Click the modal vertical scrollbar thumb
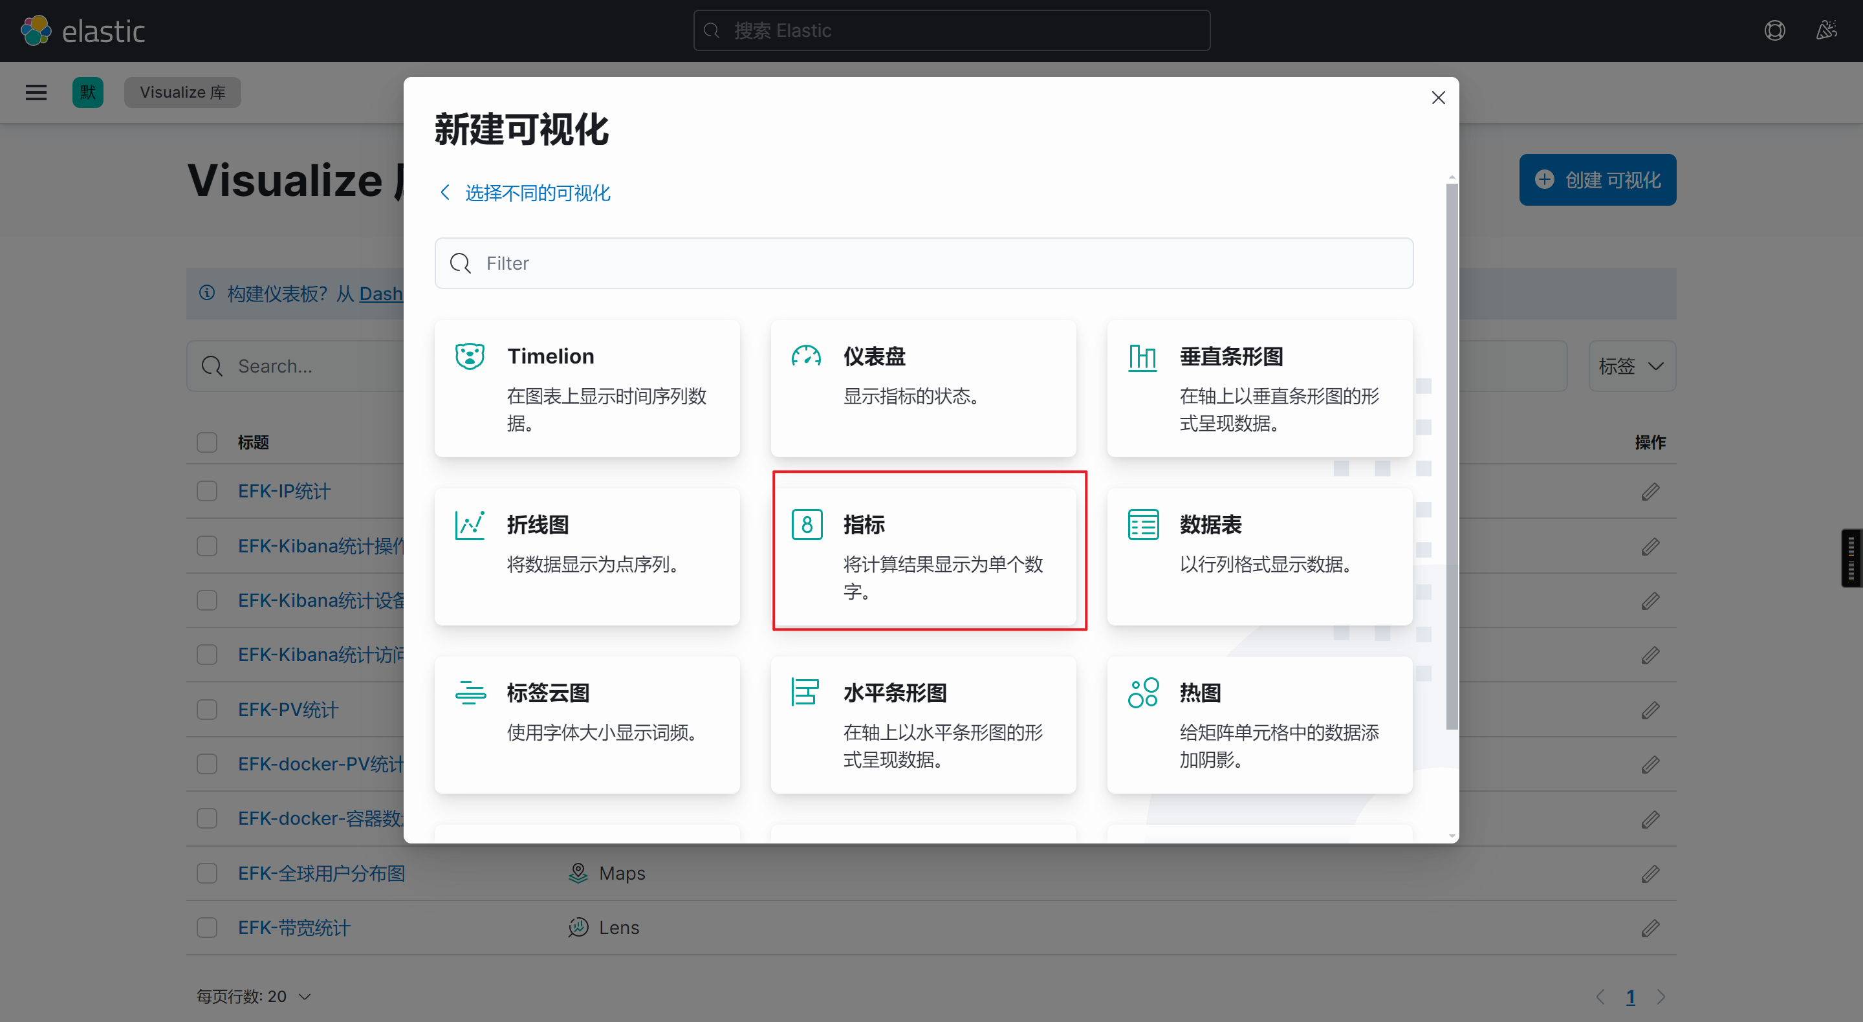1863x1022 pixels. click(1452, 455)
